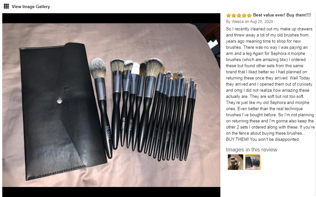The image size is (316, 197).
Task: Click the white-bristled brush in photo
Action: (x=135, y=68)
